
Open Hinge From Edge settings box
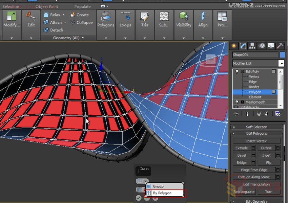coord(278,170)
